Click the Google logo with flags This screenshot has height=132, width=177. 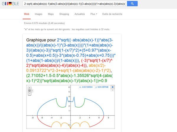point(10,4)
